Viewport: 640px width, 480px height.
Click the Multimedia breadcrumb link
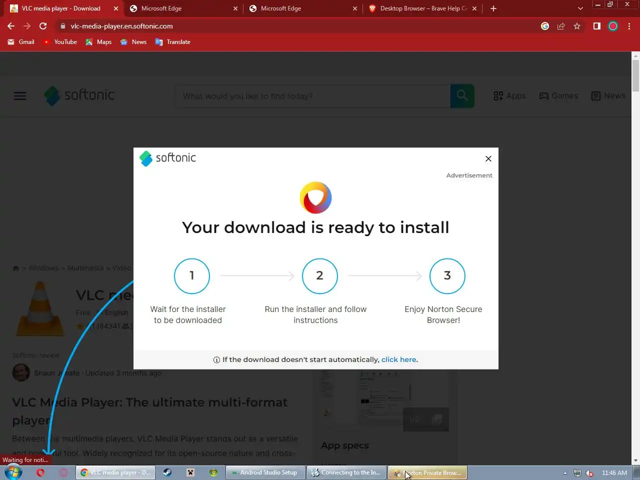85,268
